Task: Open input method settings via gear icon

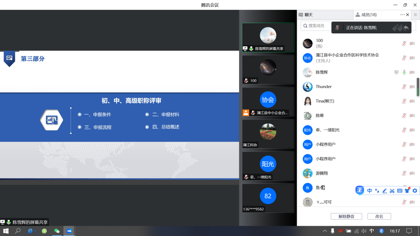Action: pos(415,191)
